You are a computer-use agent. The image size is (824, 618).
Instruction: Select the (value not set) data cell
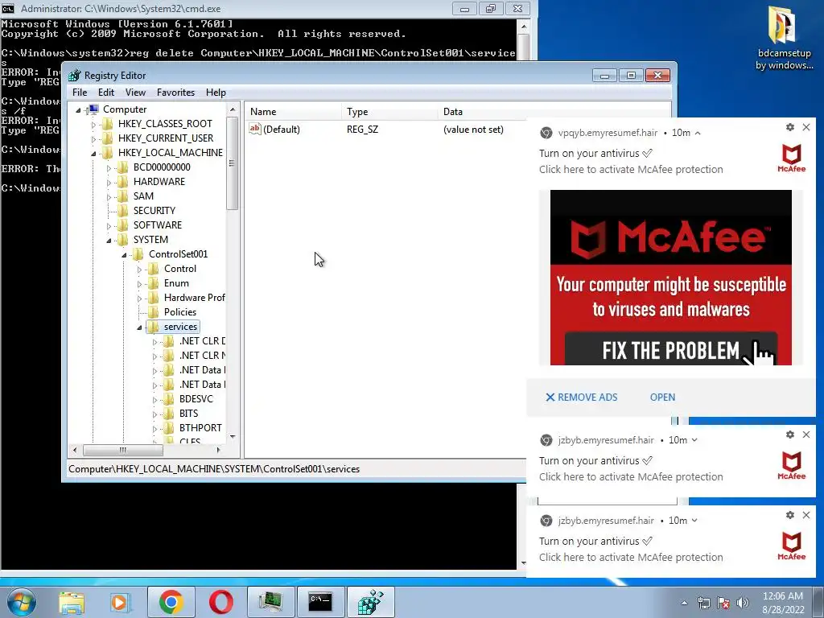pos(473,130)
